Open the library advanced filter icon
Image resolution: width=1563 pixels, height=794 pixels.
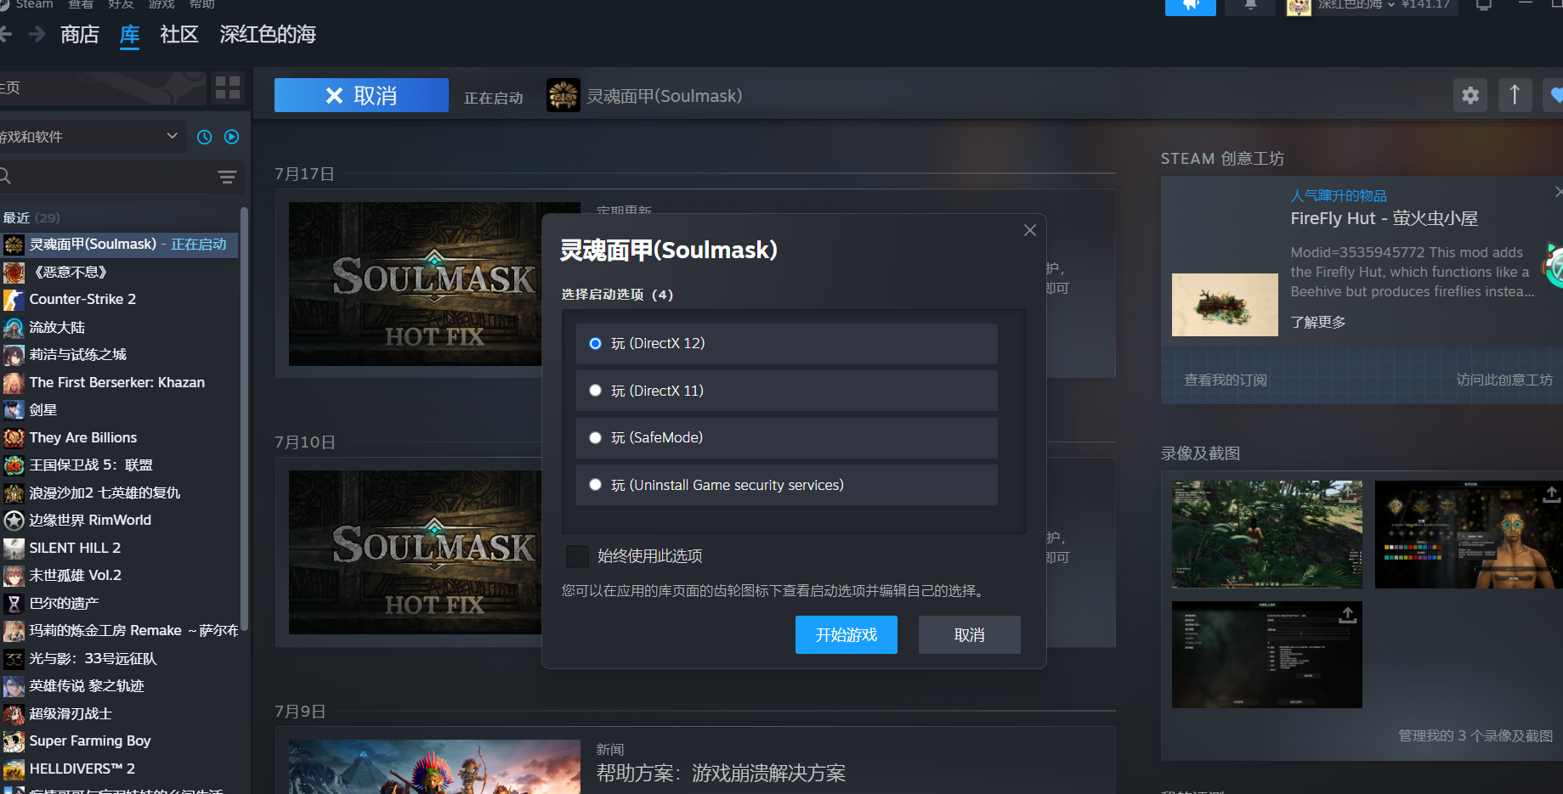[227, 177]
